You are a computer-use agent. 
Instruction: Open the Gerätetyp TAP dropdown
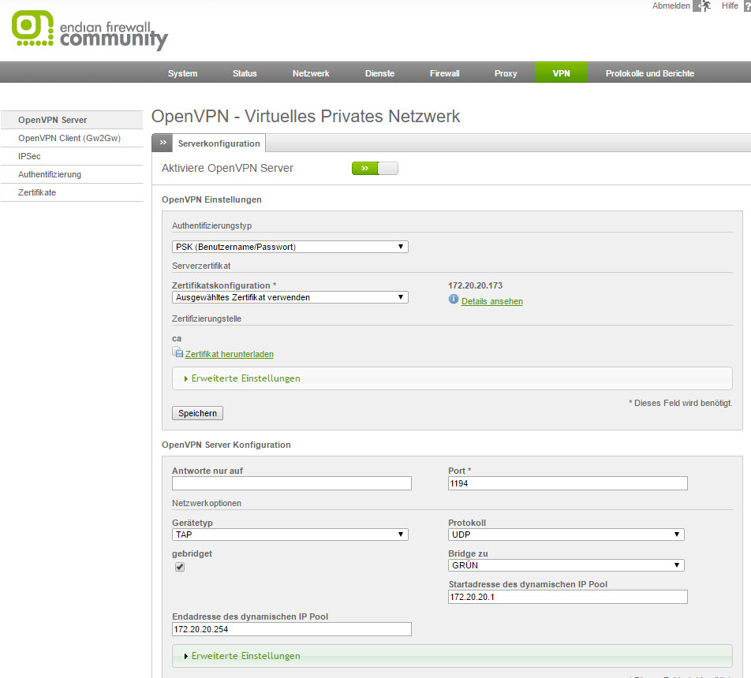[290, 535]
